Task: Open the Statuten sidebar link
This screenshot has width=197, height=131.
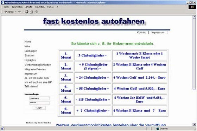Action: point(30,55)
